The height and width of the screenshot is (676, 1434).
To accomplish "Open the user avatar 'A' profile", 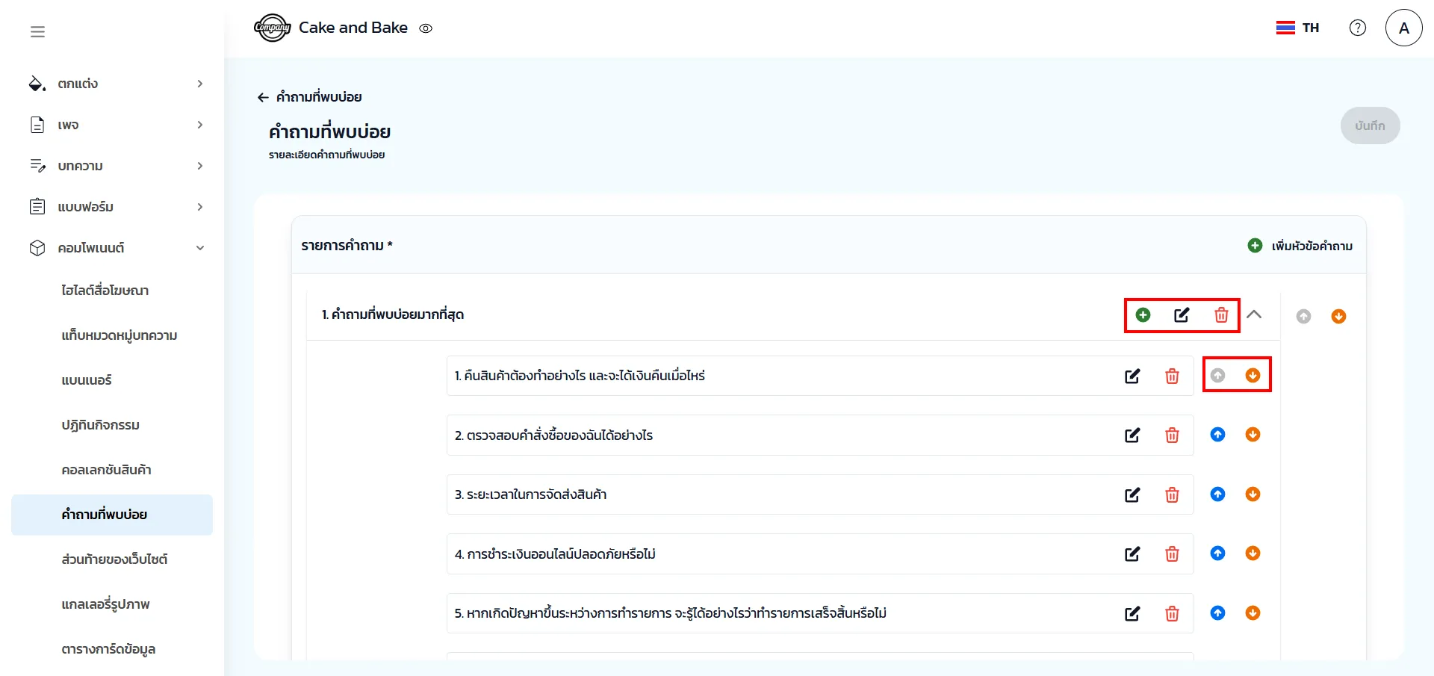I will coord(1403,28).
